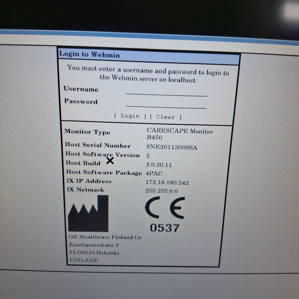Click the Password input field

pyautogui.click(x=166, y=104)
